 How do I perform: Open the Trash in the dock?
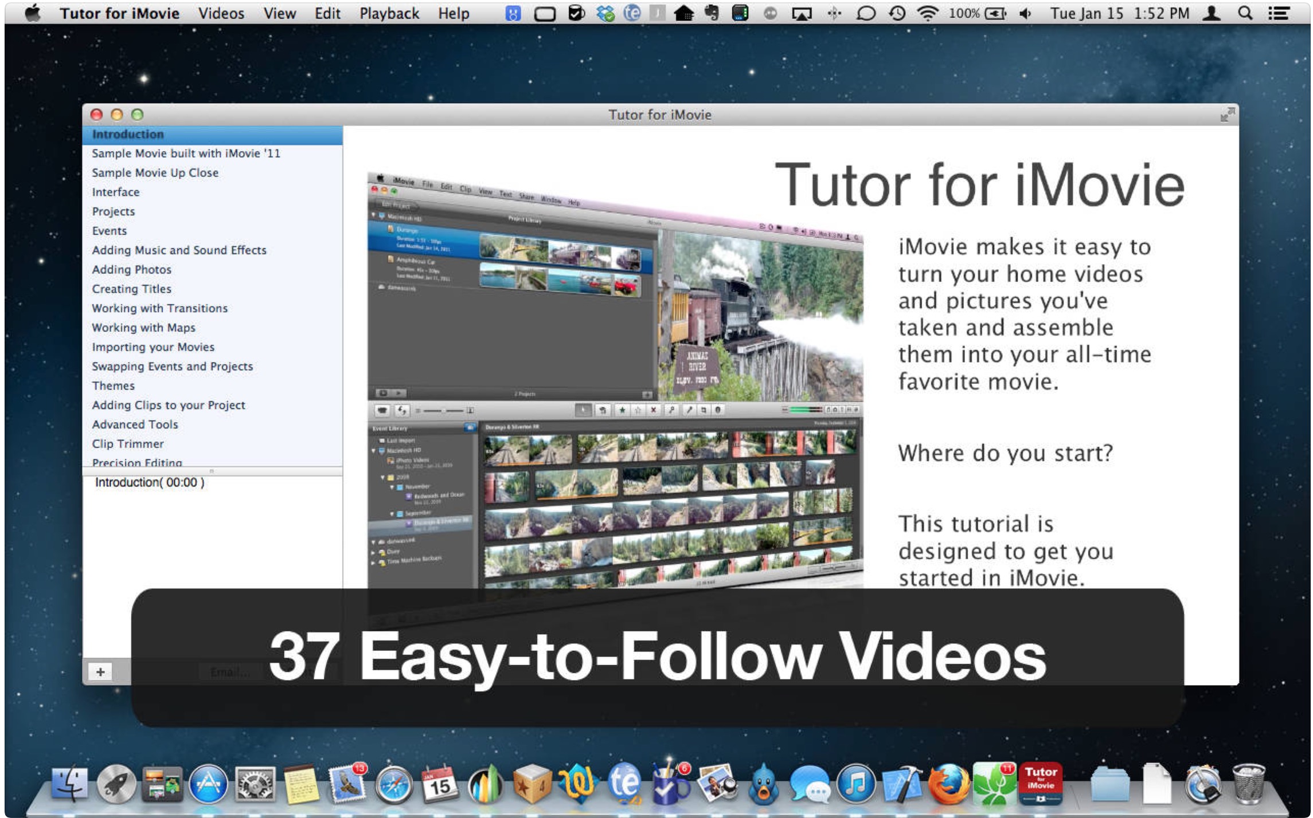1248,784
